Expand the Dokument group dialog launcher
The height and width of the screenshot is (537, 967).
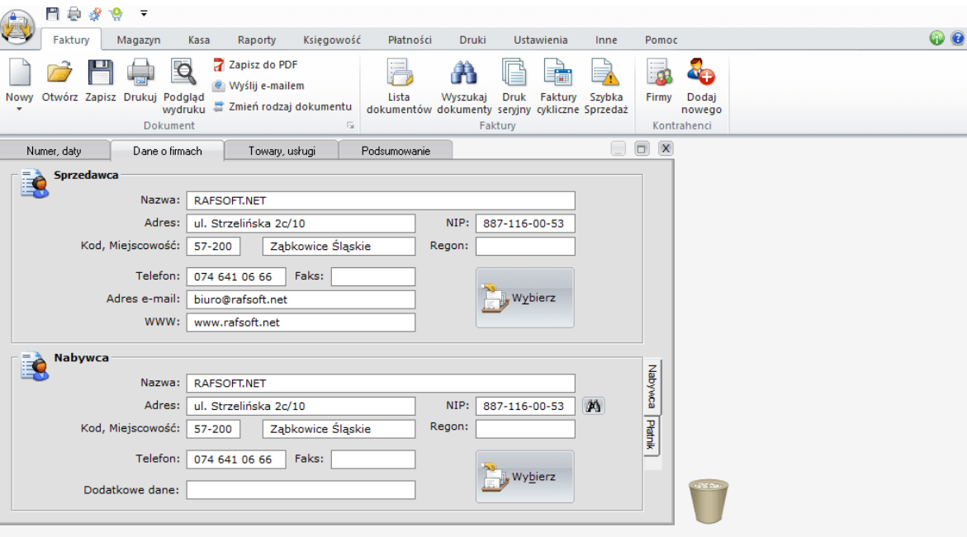350,126
